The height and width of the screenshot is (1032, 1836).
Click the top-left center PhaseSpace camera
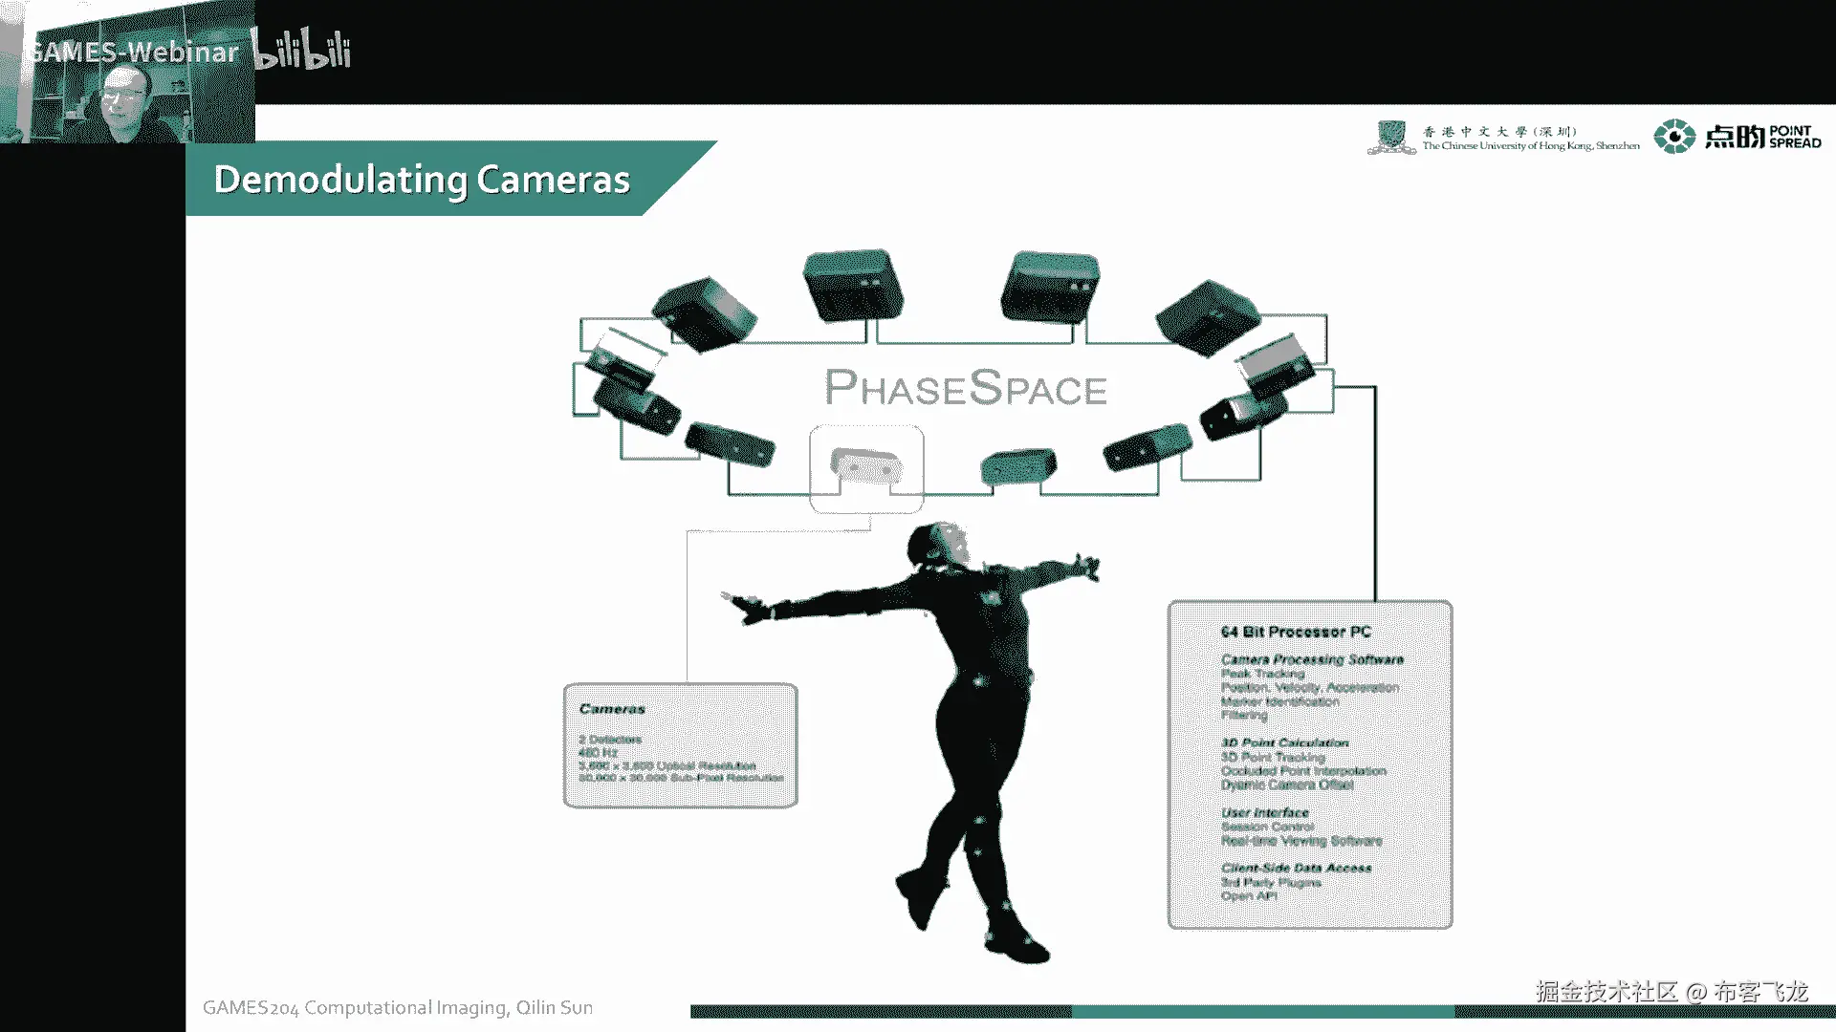(852, 285)
